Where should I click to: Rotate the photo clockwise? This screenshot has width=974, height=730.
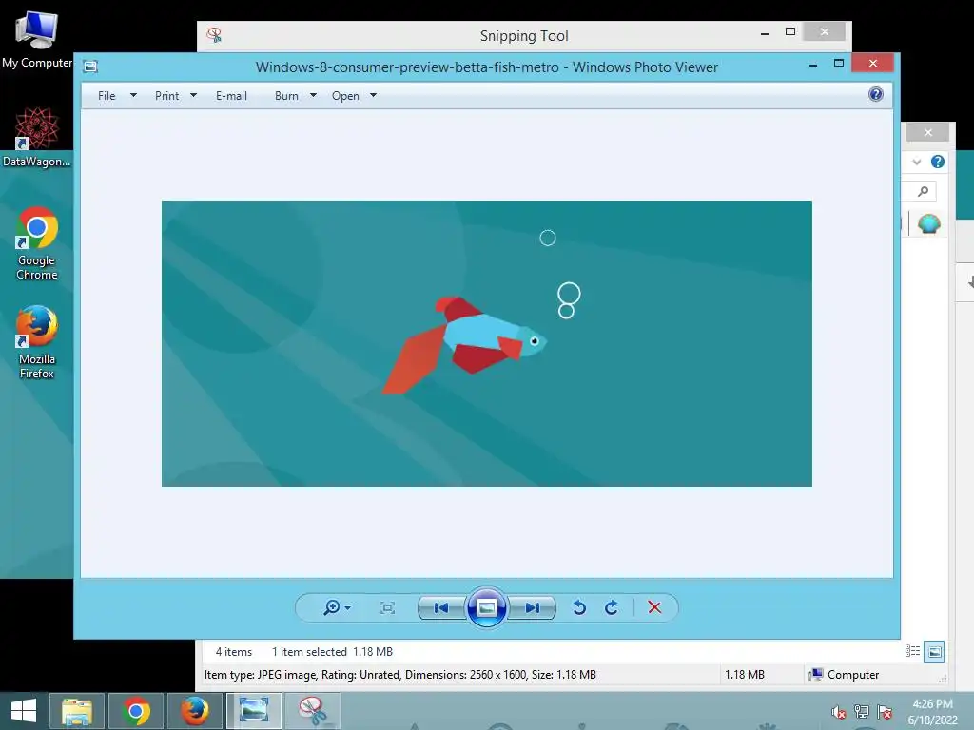[x=612, y=607]
